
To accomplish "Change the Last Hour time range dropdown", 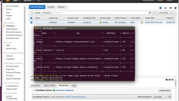I will point(160,97).
